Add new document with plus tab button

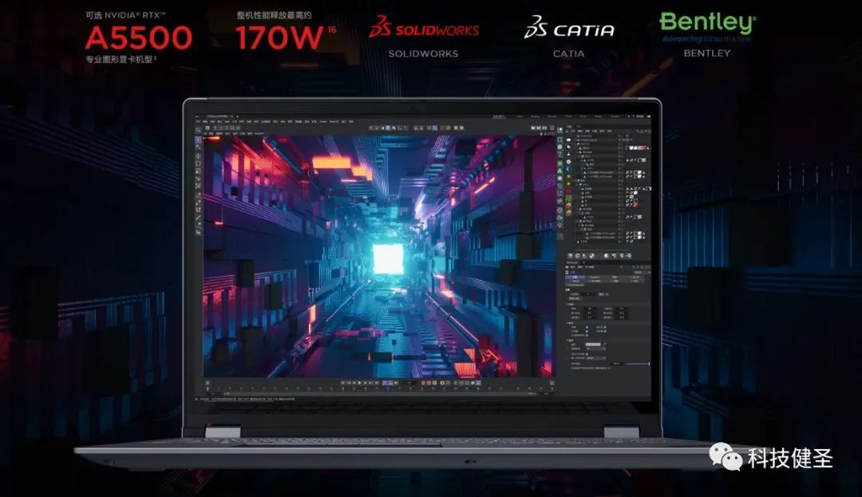238,116
